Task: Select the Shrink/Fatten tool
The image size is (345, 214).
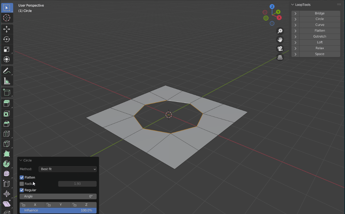Action: [x=7, y=194]
